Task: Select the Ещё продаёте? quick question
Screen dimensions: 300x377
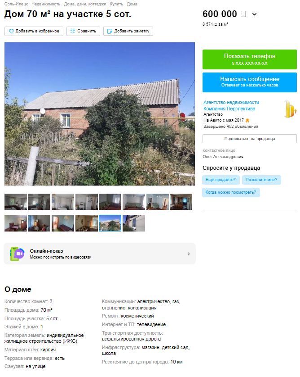Action: pyautogui.click(x=221, y=180)
